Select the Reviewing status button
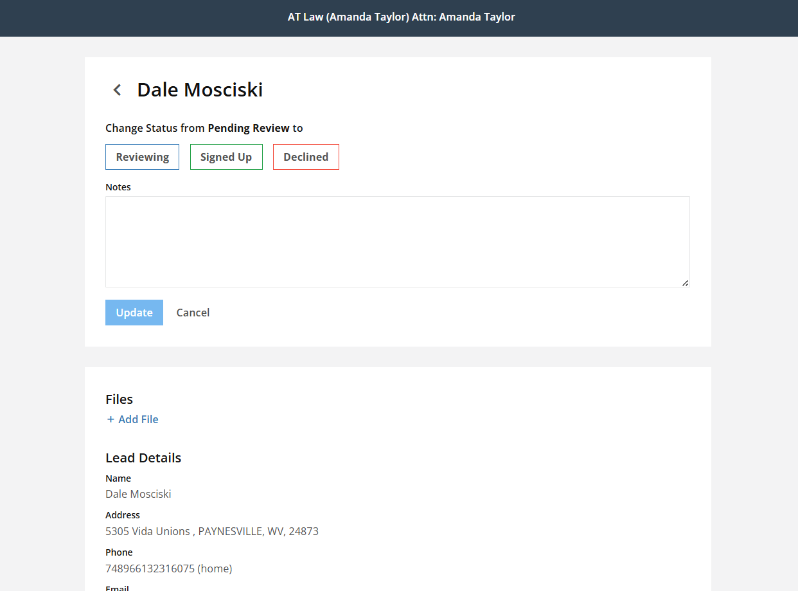This screenshot has height=591, width=798. [x=142, y=156]
